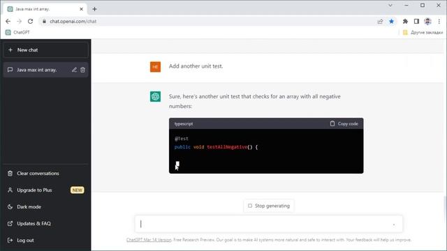Click the @Test annotation in code

[182, 139]
